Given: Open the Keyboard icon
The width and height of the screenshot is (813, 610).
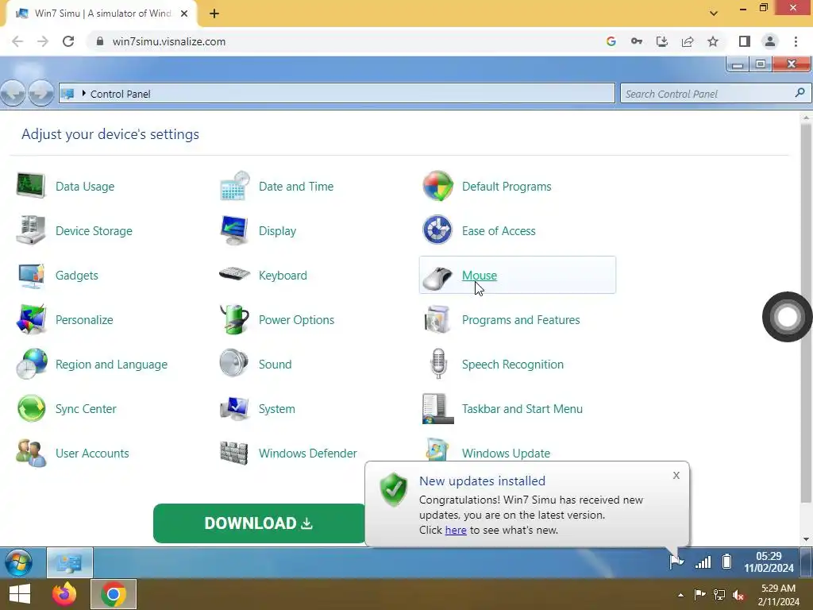Looking at the screenshot, I should coord(234,273).
